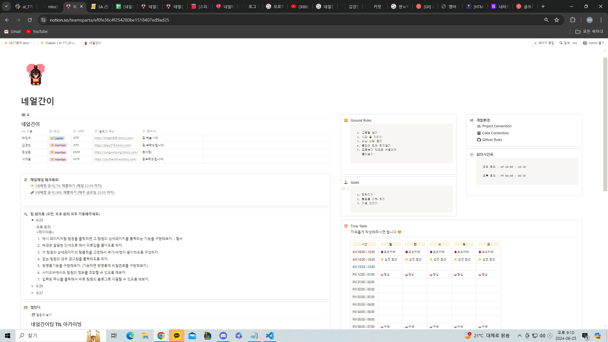The image size is (608, 342).
Task: Collapse the 6/25 meeting notes toggle
Action: (x=33, y=220)
